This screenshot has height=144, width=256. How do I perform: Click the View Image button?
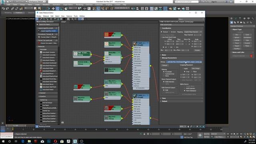196,68
